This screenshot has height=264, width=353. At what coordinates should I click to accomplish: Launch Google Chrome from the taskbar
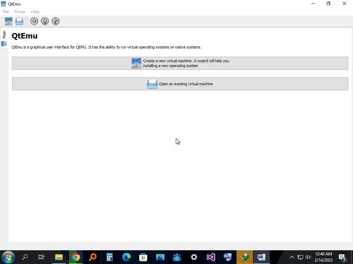[x=76, y=257]
